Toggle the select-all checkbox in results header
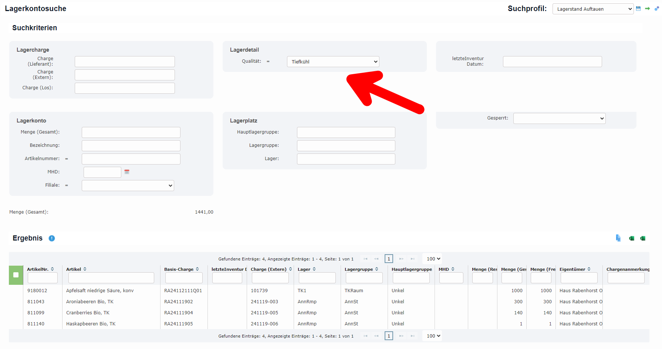The height and width of the screenshot is (349, 662). [16, 275]
